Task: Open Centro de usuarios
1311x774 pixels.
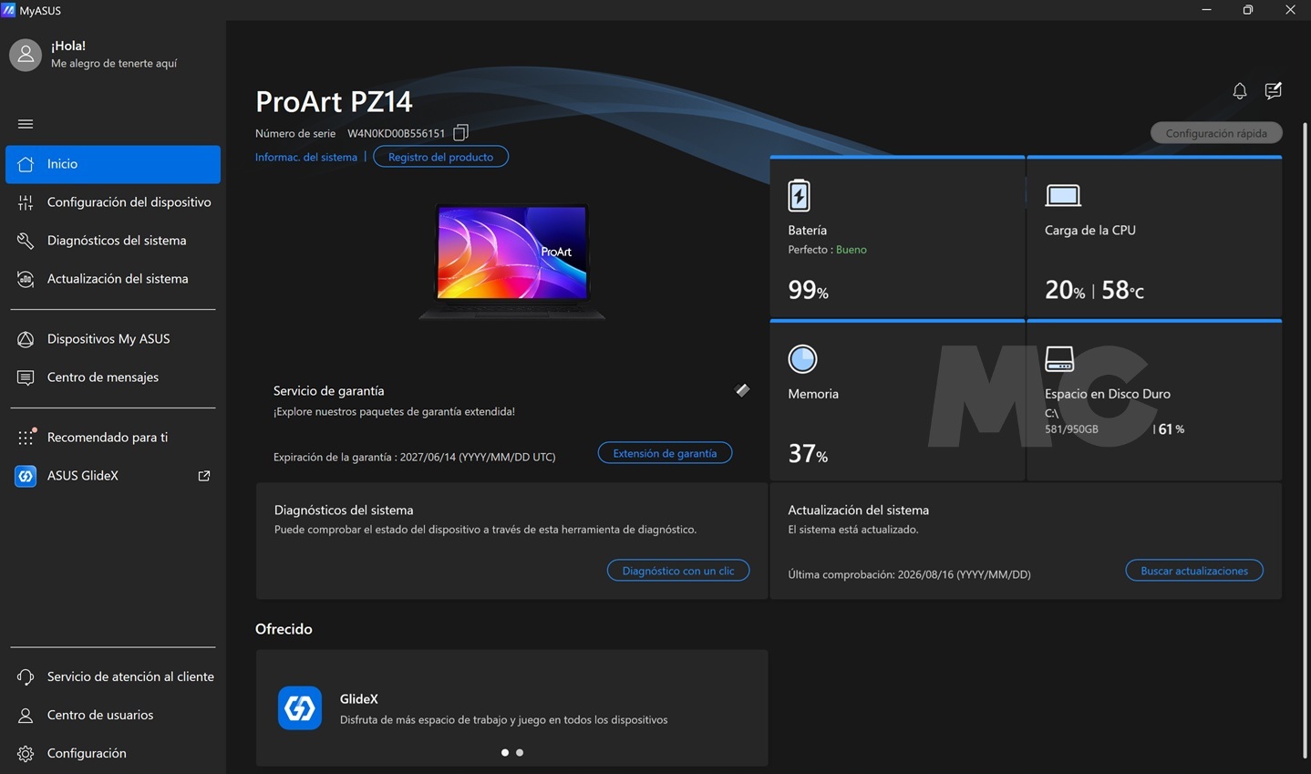Action: pyautogui.click(x=113, y=715)
